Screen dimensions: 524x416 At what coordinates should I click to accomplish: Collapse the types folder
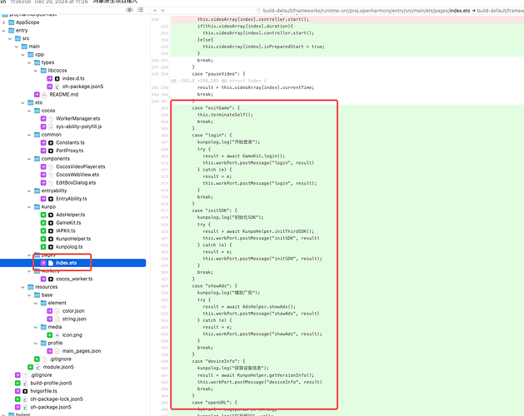pyautogui.click(x=29, y=62)
